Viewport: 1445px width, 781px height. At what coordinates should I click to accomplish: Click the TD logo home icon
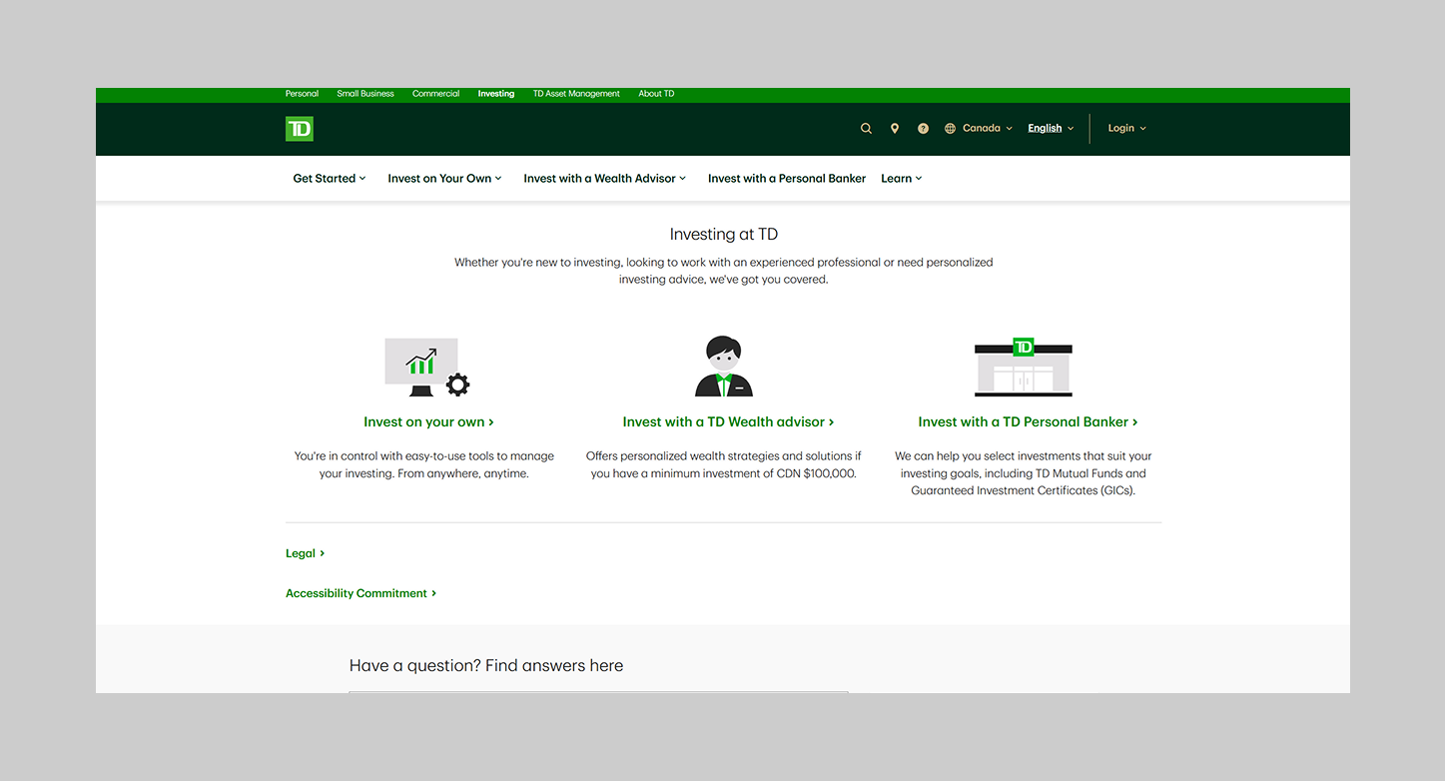coord(300,128)
